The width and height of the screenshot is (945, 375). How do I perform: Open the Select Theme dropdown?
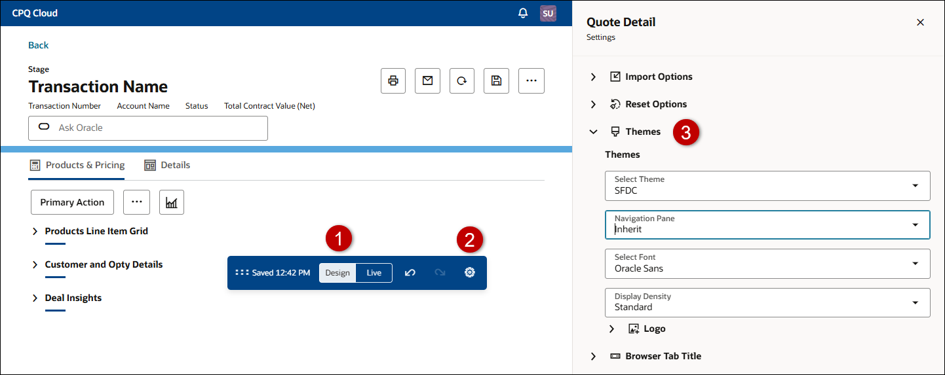coord(767,186)
